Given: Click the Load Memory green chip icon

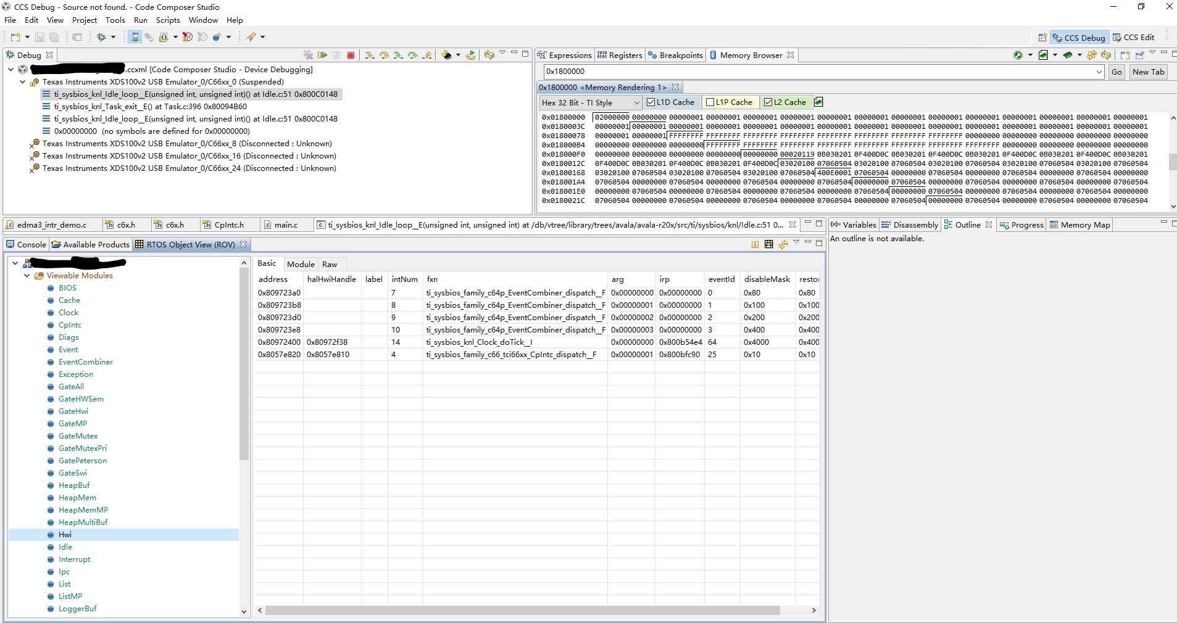Looking at the screenshot, I should pyautogui.click(x=1068, y=55).
